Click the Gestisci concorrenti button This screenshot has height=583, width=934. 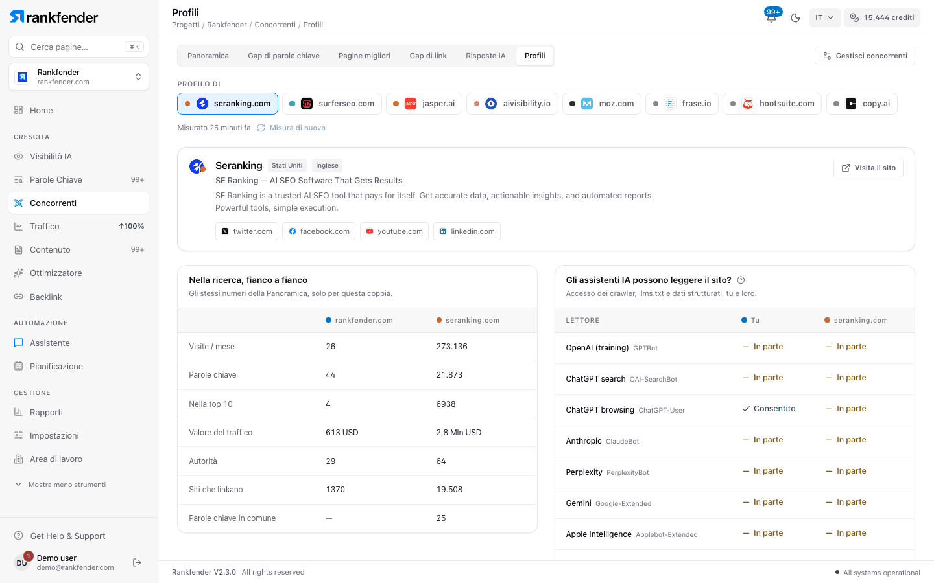click(x=865, y=56)
